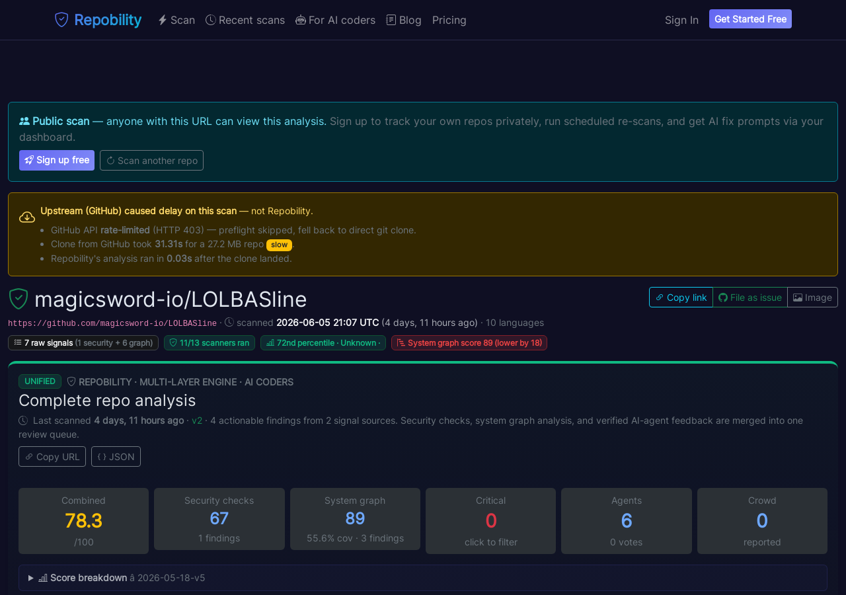Click the 11/13 scanners ran badge
This screenshot has width=846, height=595.
pyautogui.click(x=210, y=342)
